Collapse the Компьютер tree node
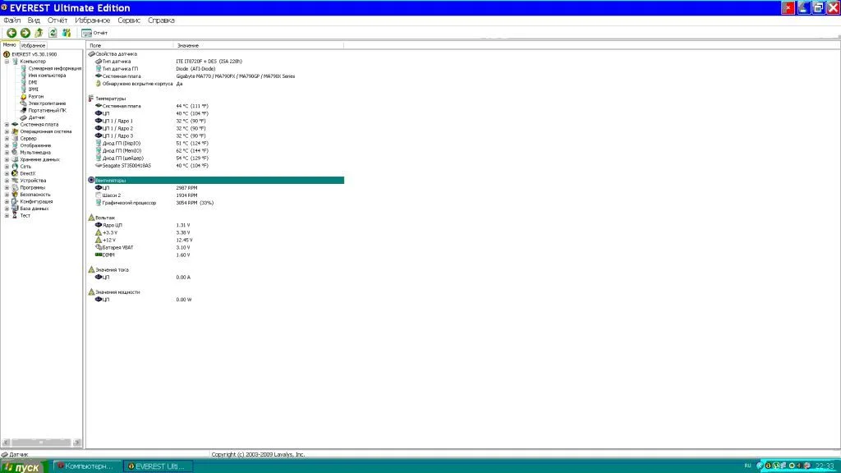 (7, 61)
